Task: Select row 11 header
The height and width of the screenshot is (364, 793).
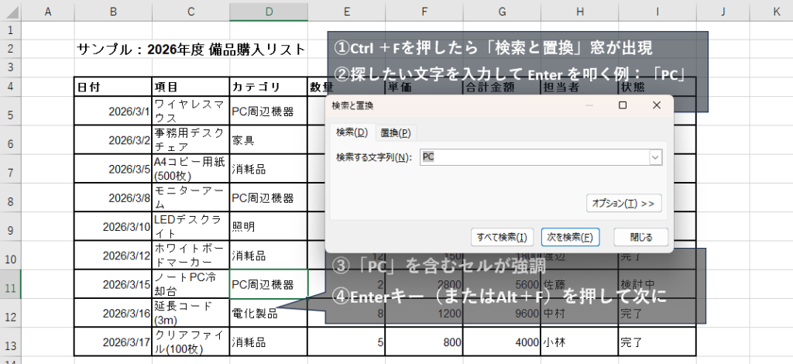Action: pos(10,284)
